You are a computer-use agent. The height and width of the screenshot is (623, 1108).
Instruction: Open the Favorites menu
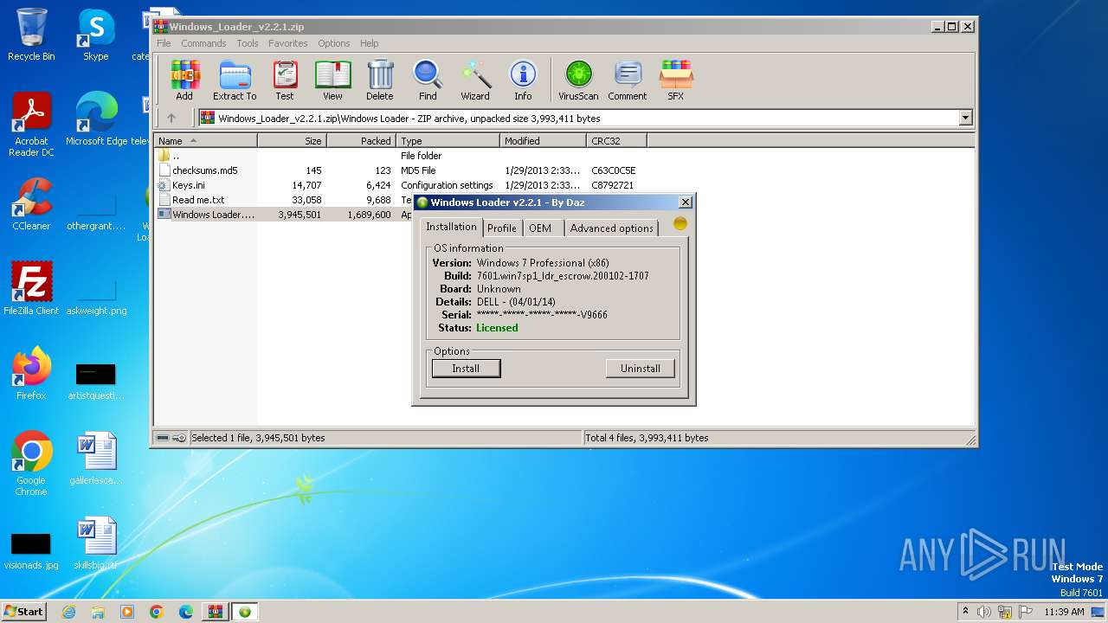(x=288, y=43)
